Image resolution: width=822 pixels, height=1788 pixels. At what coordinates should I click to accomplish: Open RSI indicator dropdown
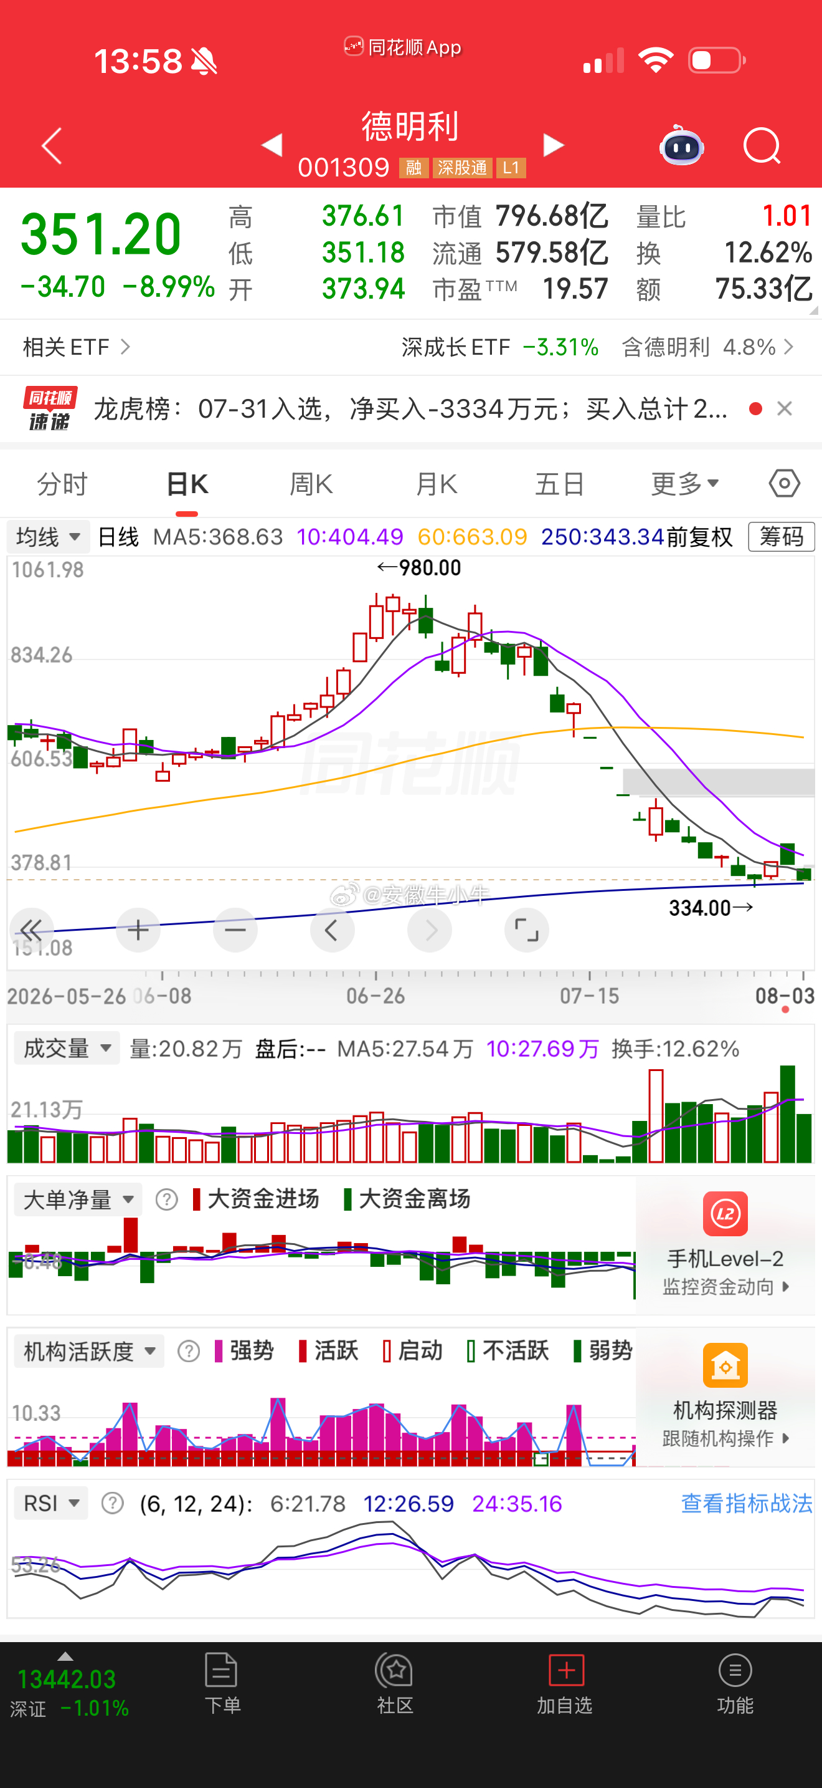tap(51, 1504)
